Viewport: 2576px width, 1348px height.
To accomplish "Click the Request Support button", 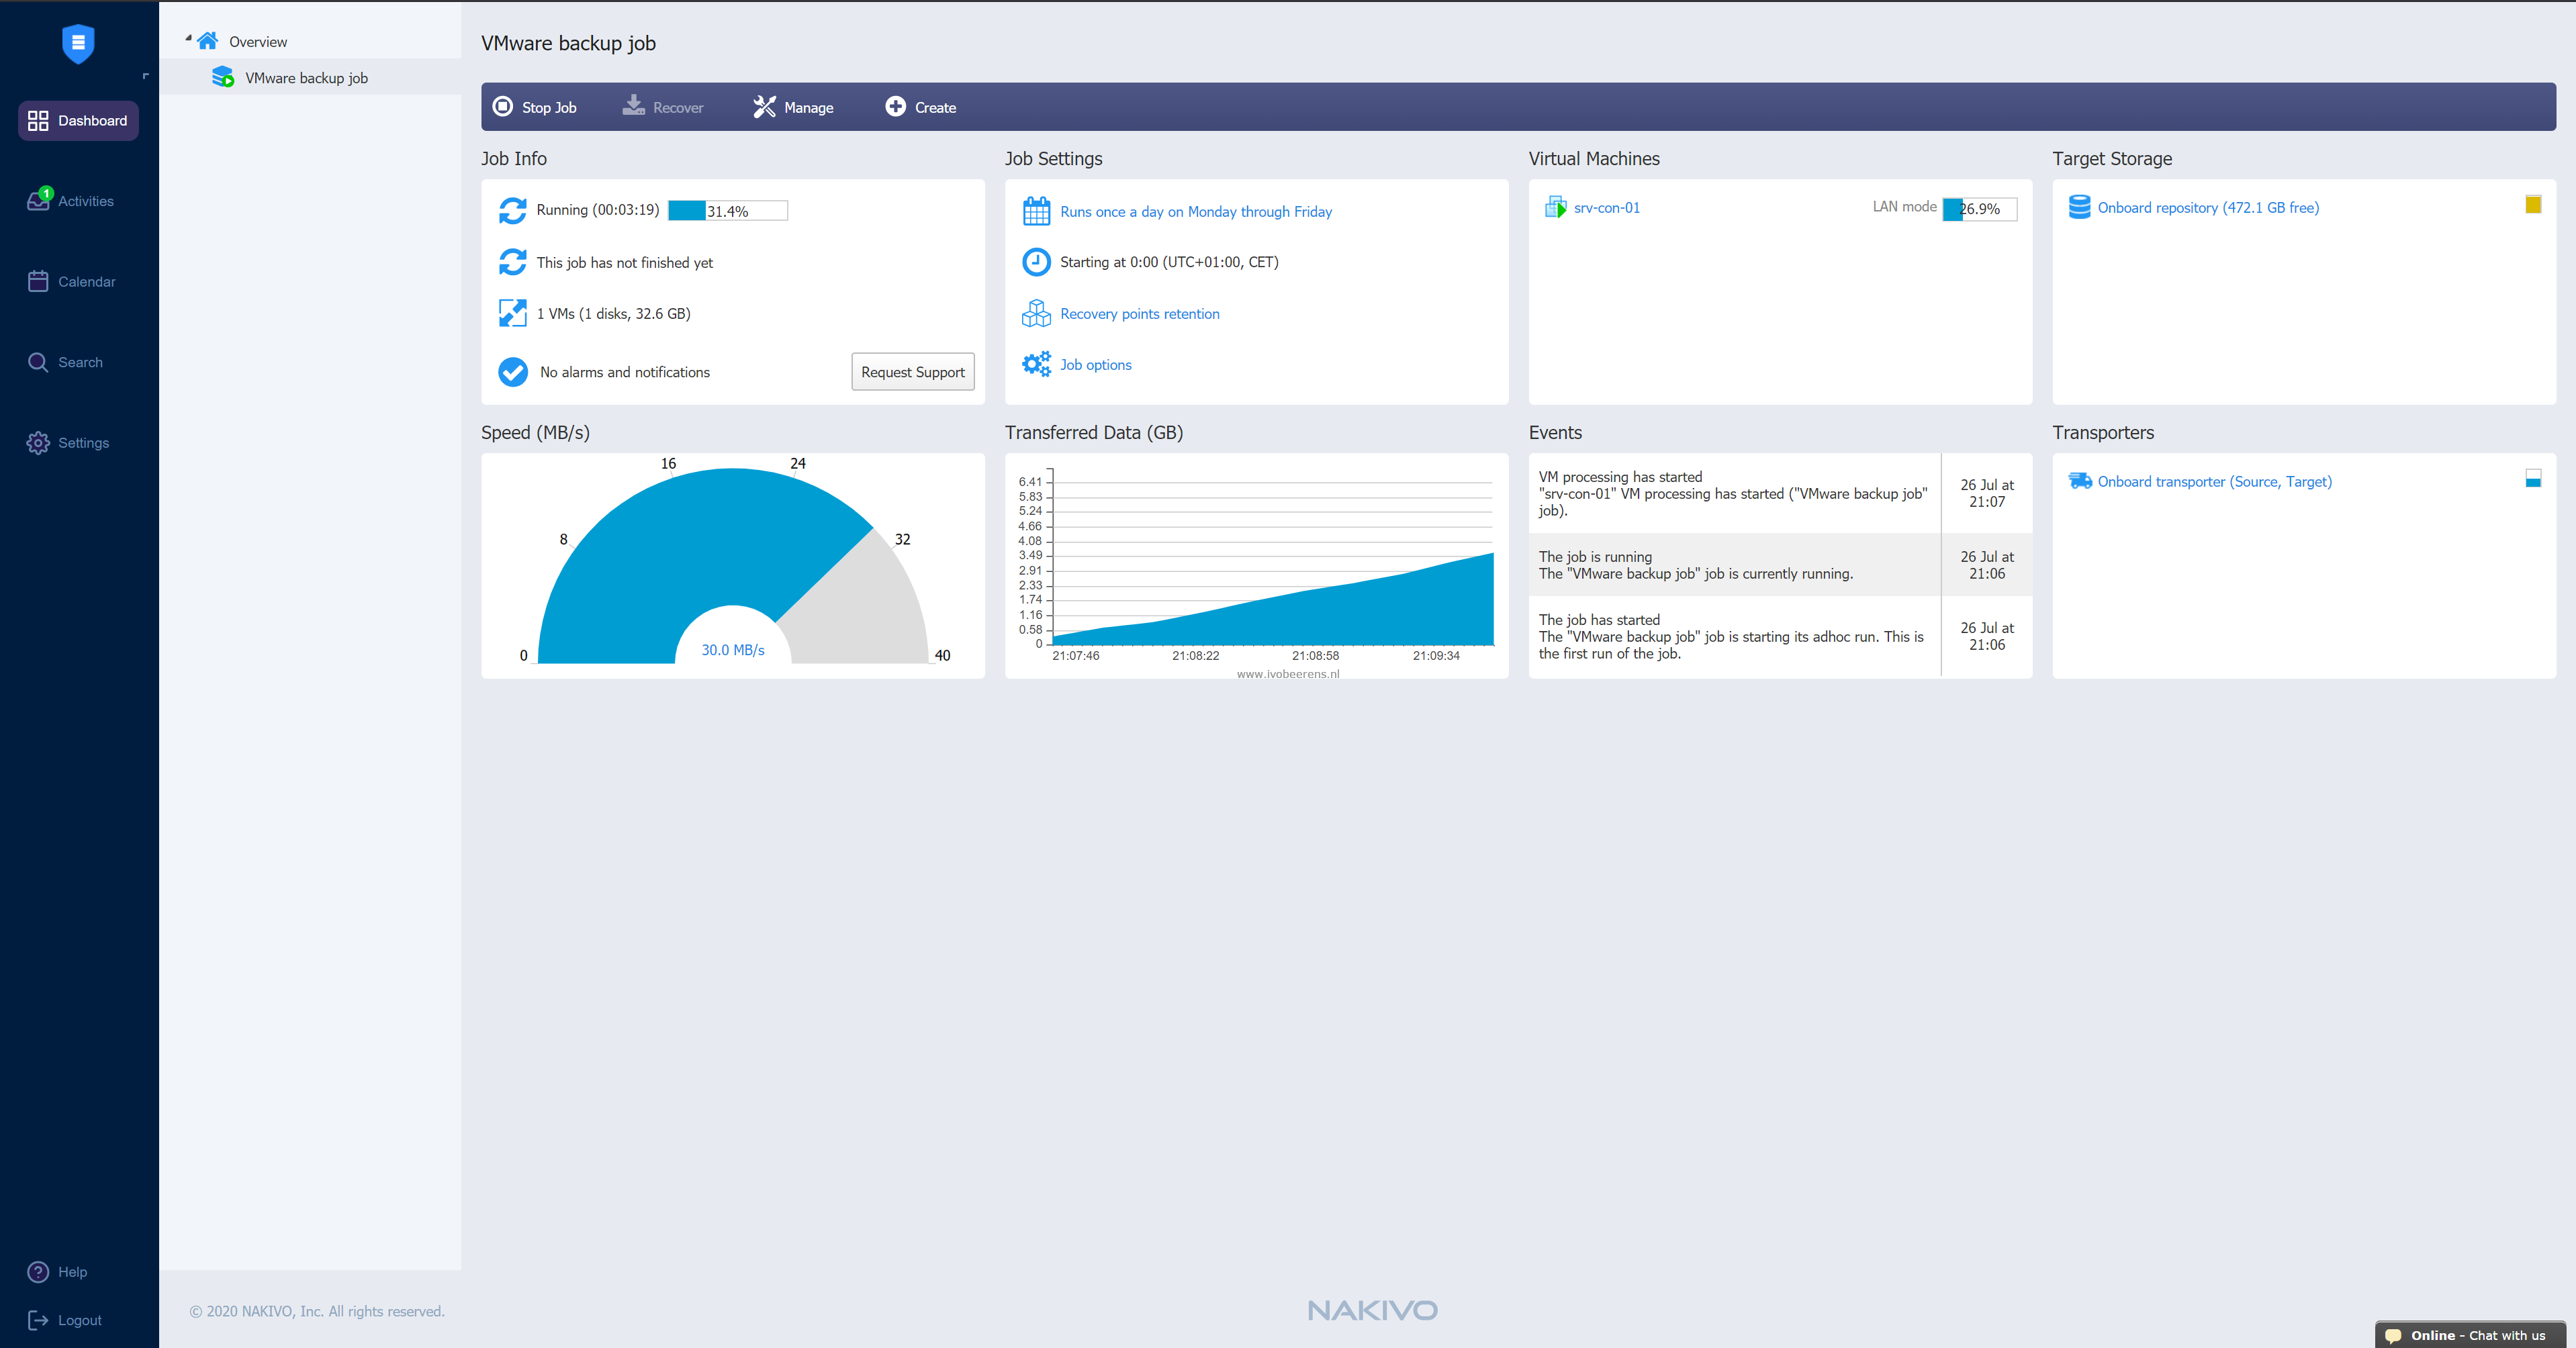I will pyautogui.click(x=912, y=372).
